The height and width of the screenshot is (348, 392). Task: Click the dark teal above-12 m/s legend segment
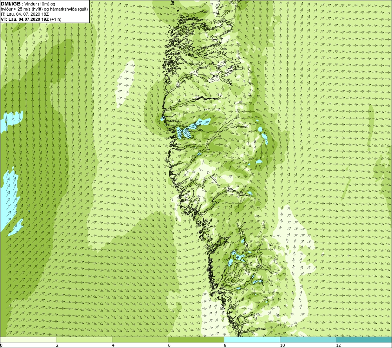(x=364, y=339)
